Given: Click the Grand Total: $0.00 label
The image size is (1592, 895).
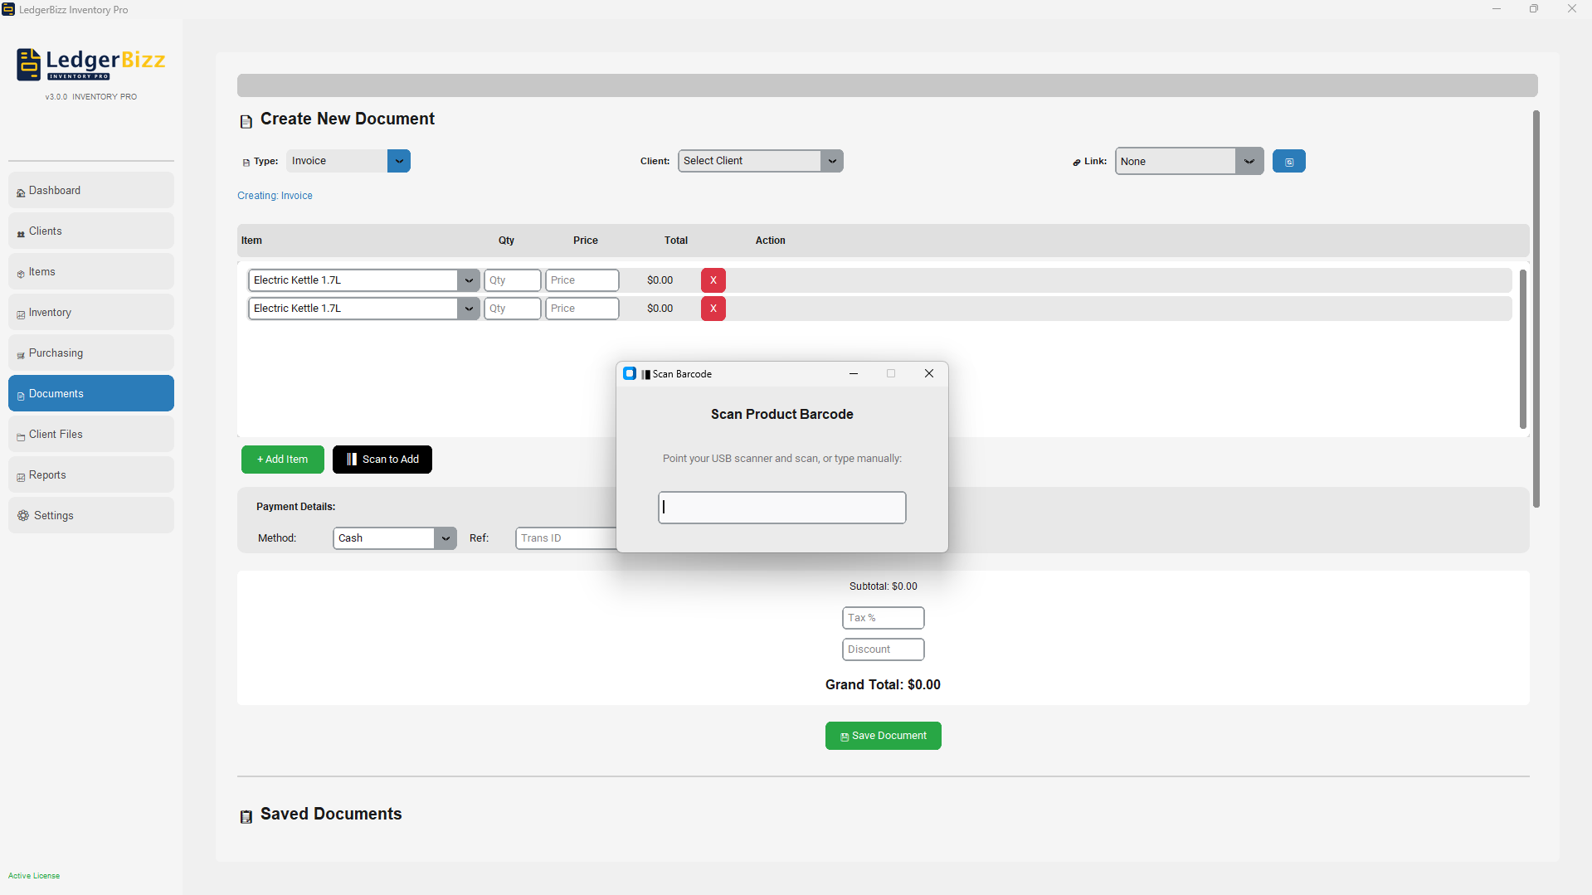Looking at the screenshot, I should pyautogui.click(x=883, y=685).
